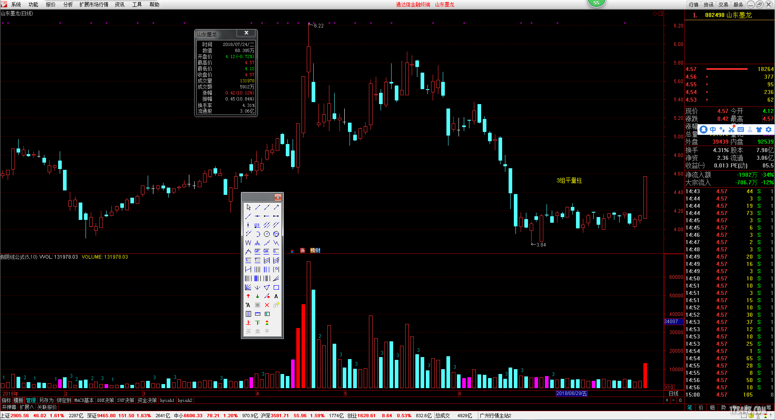
Task: Place a red up-arrow marker
Action: [x=248, y=296]
